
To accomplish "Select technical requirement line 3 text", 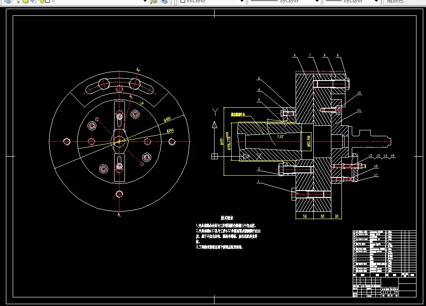I will tap(219, 247).
